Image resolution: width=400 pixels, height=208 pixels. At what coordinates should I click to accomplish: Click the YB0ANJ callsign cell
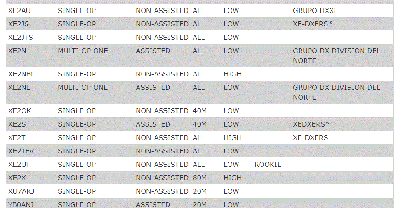(21, 205)
